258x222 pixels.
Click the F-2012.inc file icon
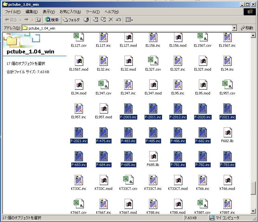click(x=178, y=109)
